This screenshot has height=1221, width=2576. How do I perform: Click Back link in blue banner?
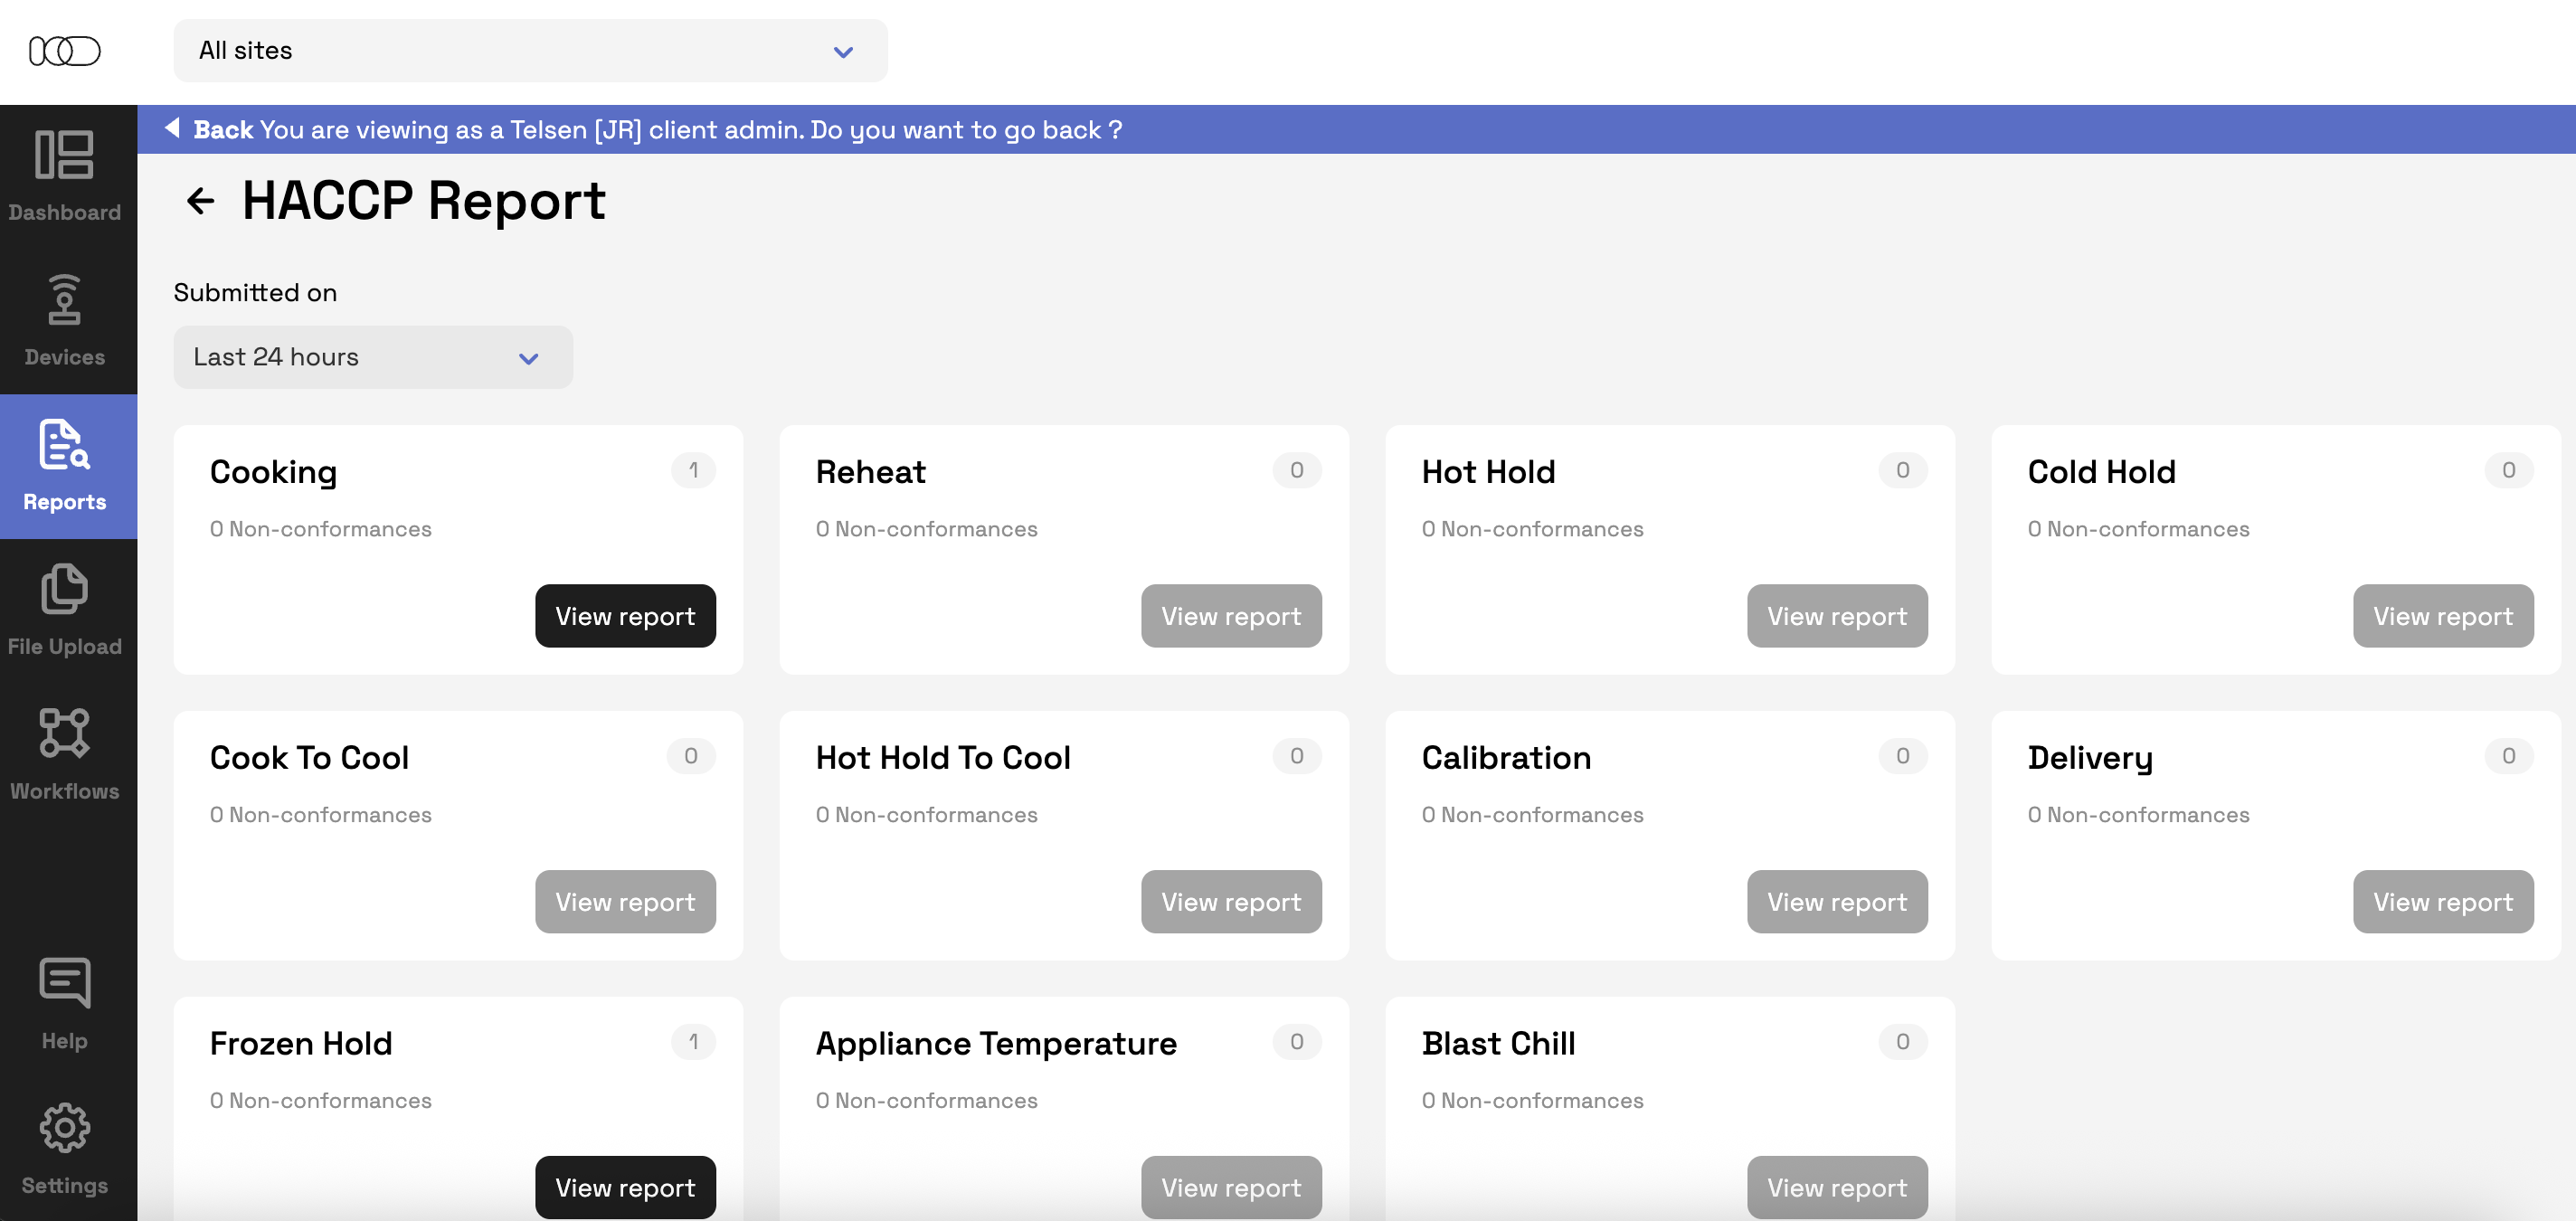tap(222, 130)
